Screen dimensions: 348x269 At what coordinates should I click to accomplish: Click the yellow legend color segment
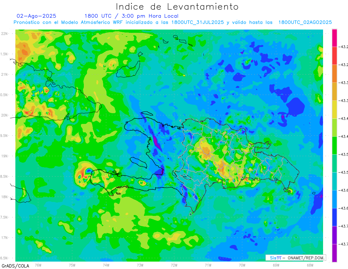click(x=334, y=109)
